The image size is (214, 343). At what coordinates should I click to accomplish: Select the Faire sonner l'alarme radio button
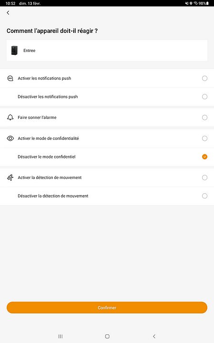[204, 117]
